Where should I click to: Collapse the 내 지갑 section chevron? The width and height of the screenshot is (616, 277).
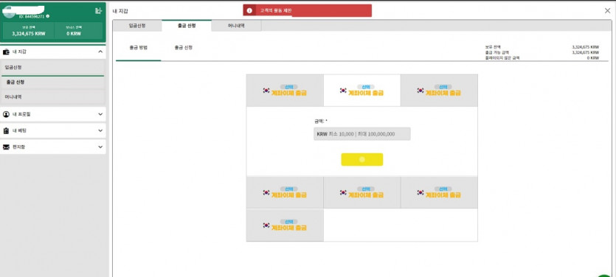click(100, 52)
